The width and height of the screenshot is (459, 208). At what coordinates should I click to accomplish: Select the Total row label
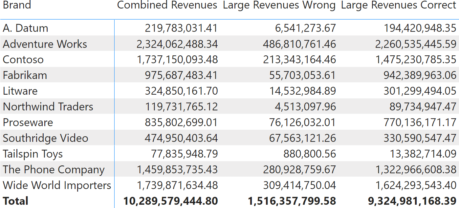tap(16, 201)
